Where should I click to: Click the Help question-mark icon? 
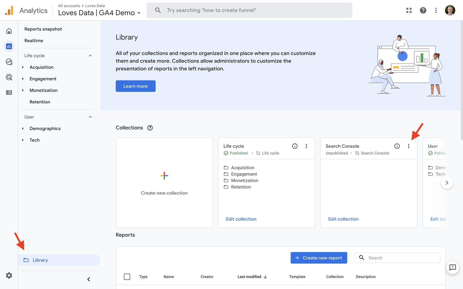pyautogui.click(x=423, y=10)
